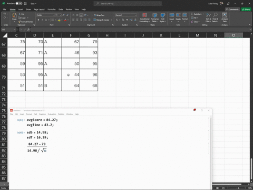Select Align Left in Alignment group
The height and width of the screenshot is (190, 253).
pyautogui.click(x=73, y=20)
